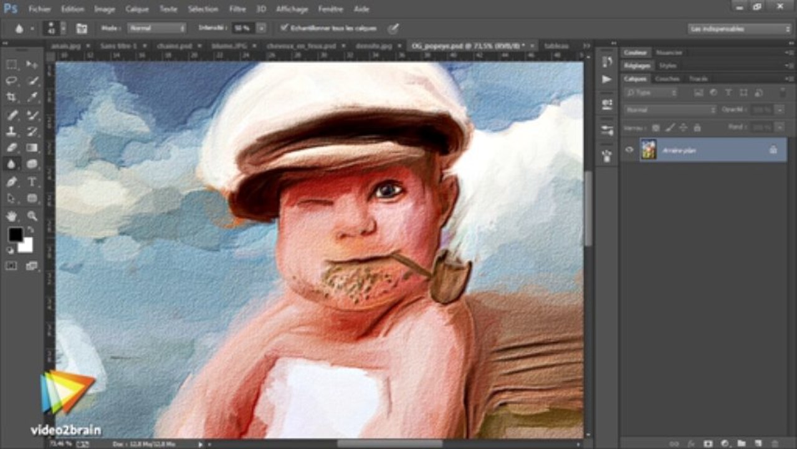Toggle smart object filter in Calques panel

(x=758, y=92)
